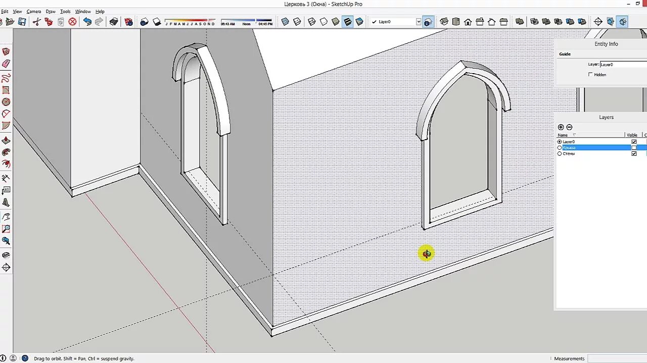The width and height of the screenshot is (647, 363).
Task: Select Wireframe style icon
Action: coord(311,22)
